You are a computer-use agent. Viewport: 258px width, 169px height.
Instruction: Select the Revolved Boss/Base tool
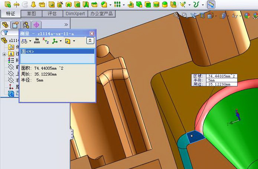pos(16,4)
